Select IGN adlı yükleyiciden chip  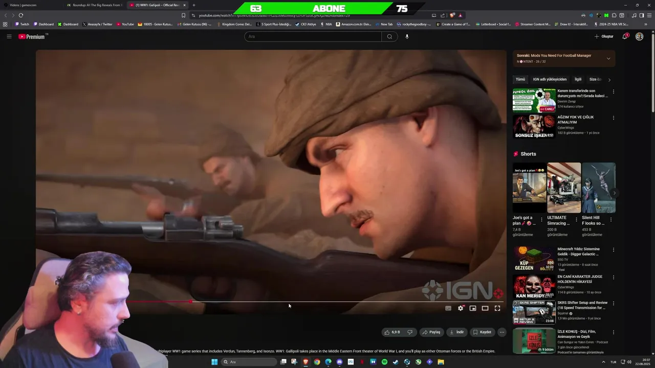pos(550,79)
